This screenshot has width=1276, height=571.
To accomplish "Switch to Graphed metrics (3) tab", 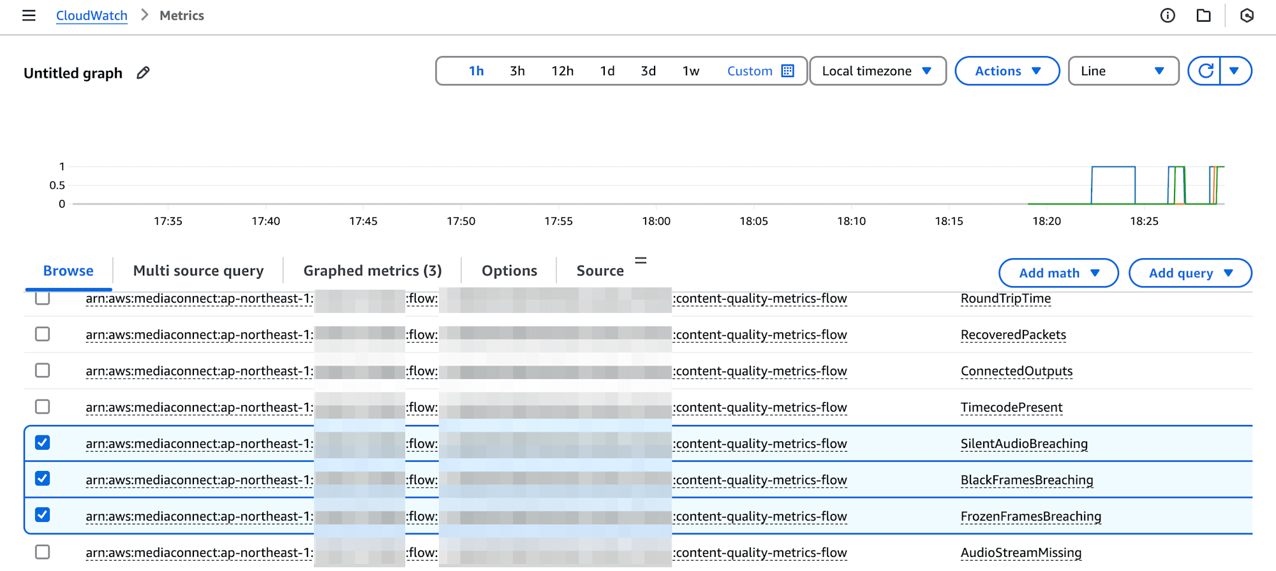I will coord(373,270).
